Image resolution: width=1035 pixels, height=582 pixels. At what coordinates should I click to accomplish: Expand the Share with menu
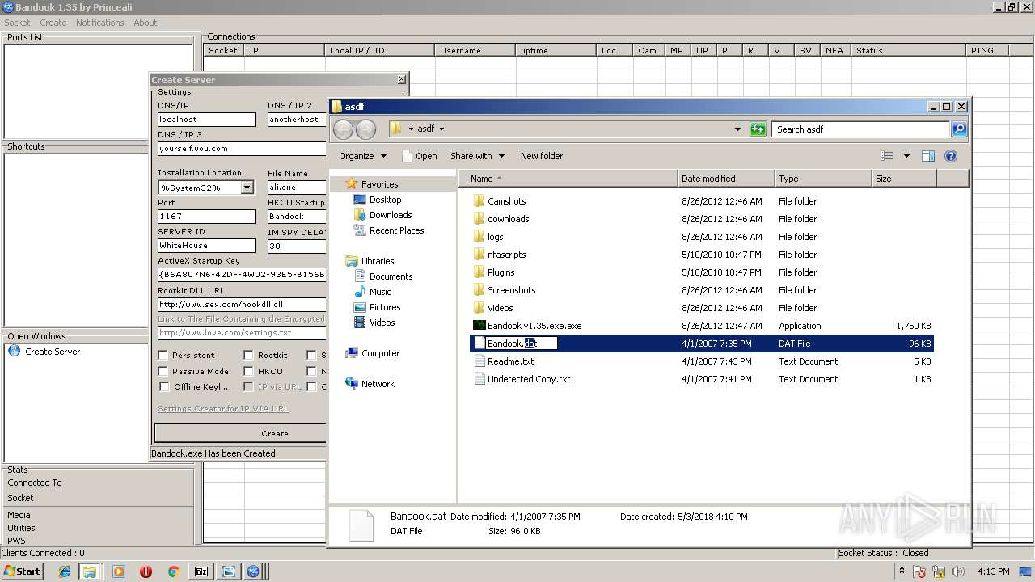(x=477, y=156)
